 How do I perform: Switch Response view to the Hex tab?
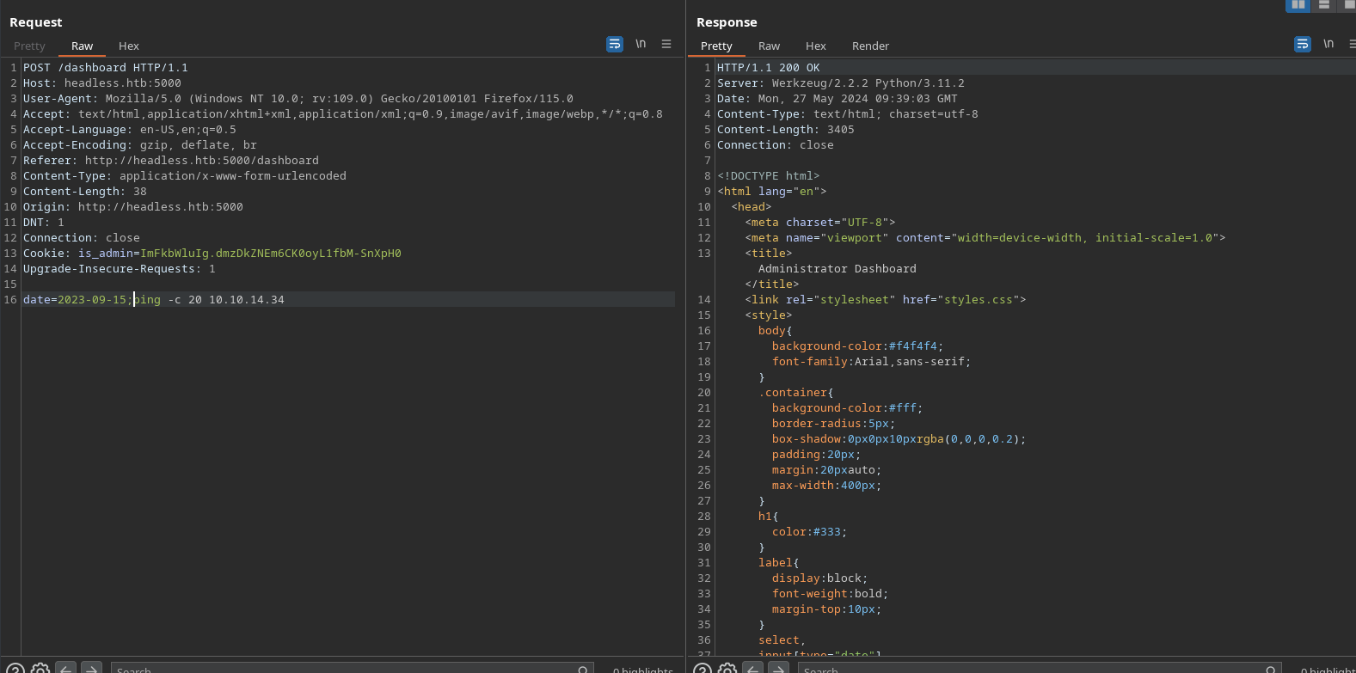tap(816, 46)
